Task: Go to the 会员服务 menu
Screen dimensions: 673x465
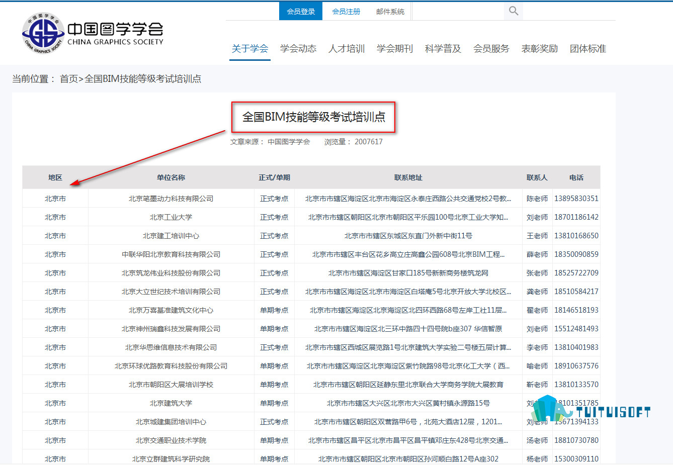Action: click(x=491, y=49)
